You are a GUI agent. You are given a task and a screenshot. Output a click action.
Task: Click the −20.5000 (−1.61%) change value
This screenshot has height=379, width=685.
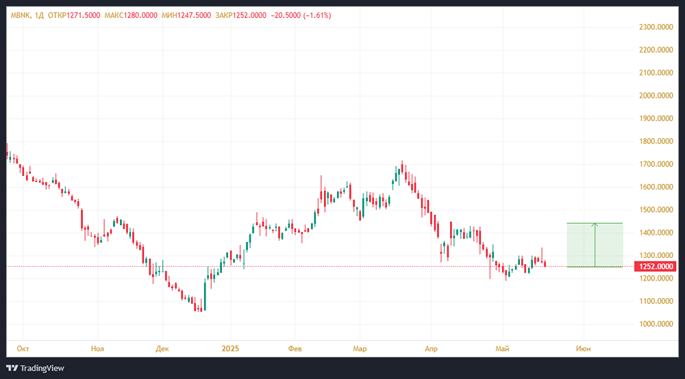(301, 15)
